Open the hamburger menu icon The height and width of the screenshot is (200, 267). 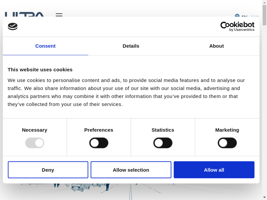tap(59, 15)
